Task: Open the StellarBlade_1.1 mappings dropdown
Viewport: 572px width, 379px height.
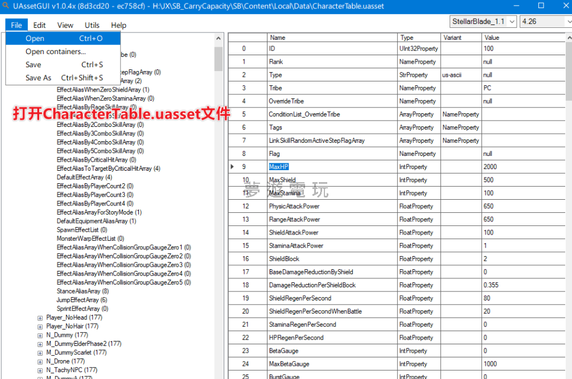Action: tap(483, 22)
